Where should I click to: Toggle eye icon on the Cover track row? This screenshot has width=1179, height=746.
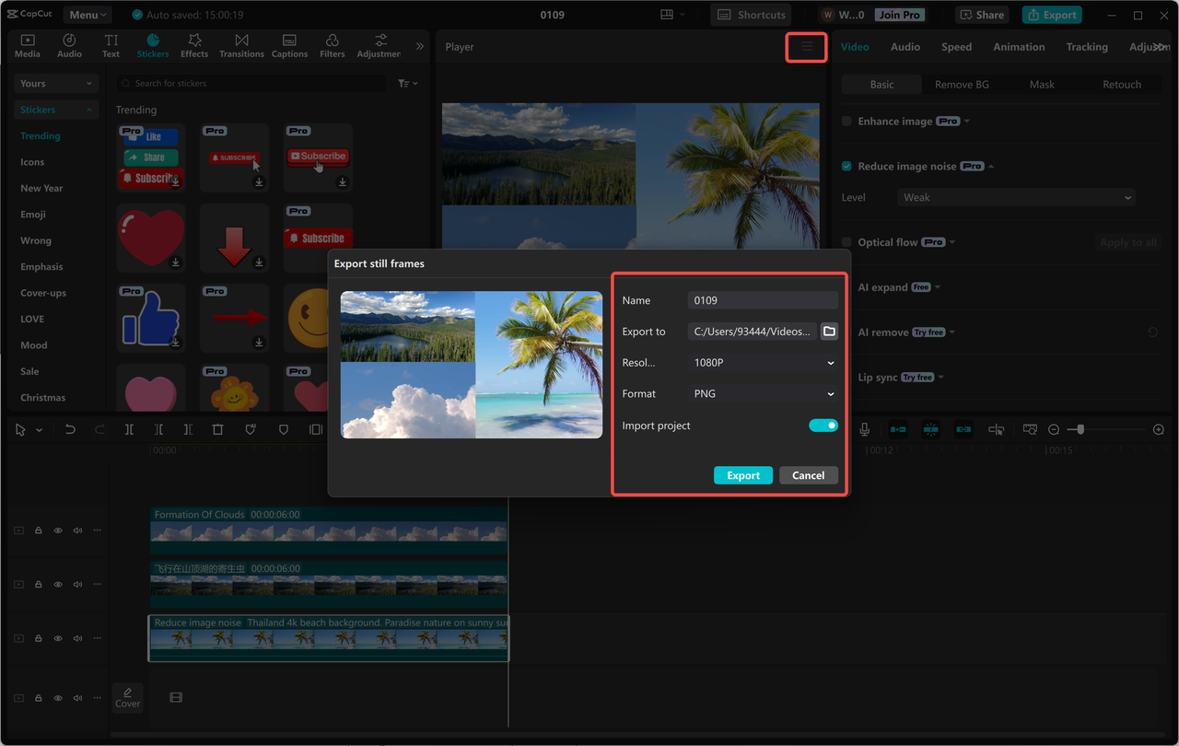58,698
